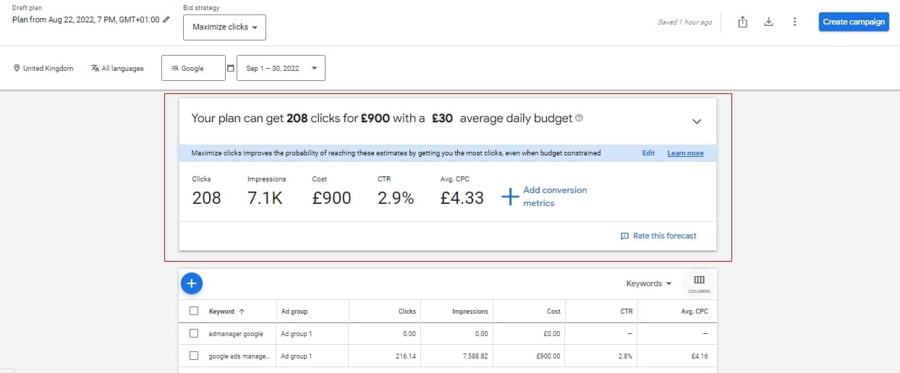Open the Columns selector icon

(x=699, y=281)
